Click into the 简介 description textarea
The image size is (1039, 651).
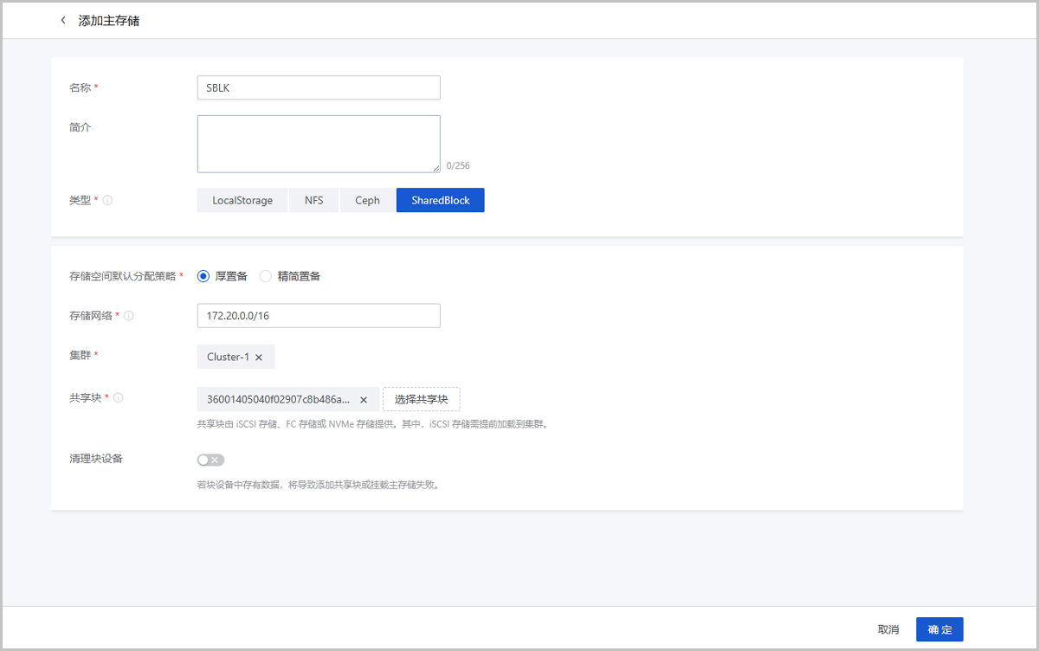(318, 144)
